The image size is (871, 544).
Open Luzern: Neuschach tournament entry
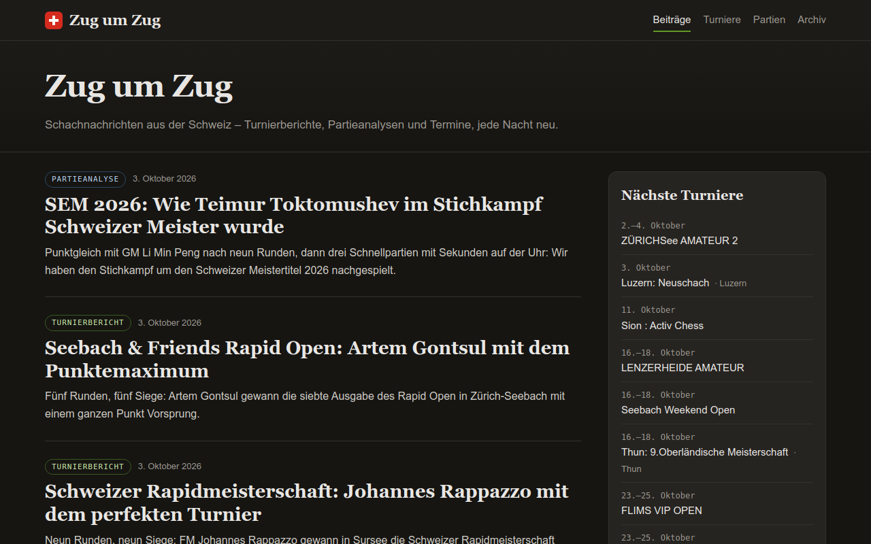click(x=665, y=283)
